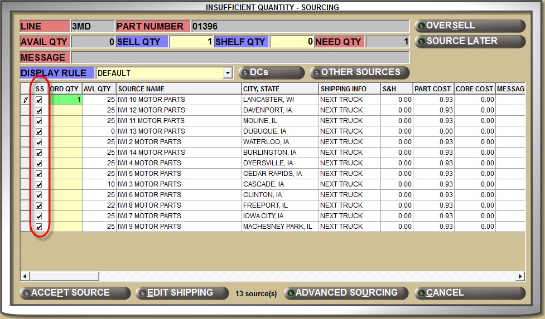
Task: Sort by the AVL QTY column header
Action: point(99,89)
